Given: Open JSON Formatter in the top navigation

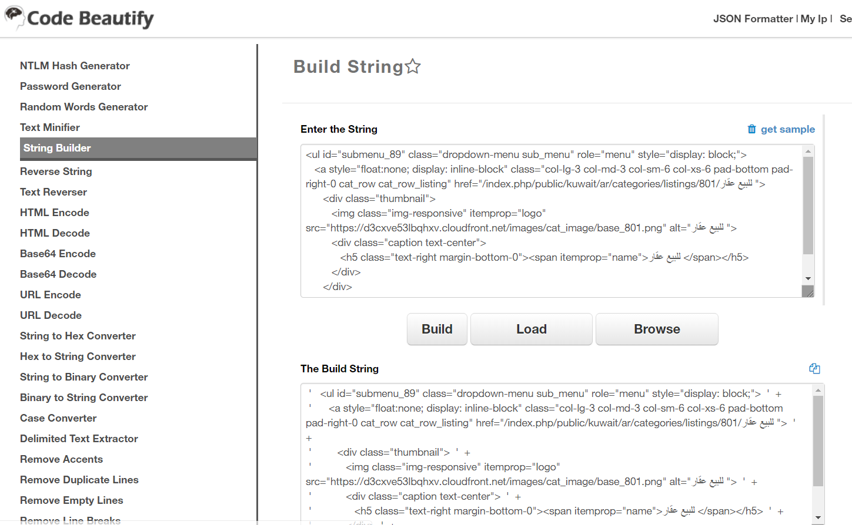Looking at the screenshot, I should point(753,19).
